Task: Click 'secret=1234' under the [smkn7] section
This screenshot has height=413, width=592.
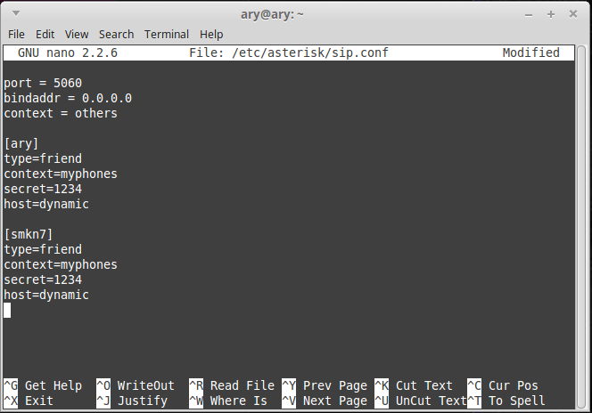Action: (43, 279)
